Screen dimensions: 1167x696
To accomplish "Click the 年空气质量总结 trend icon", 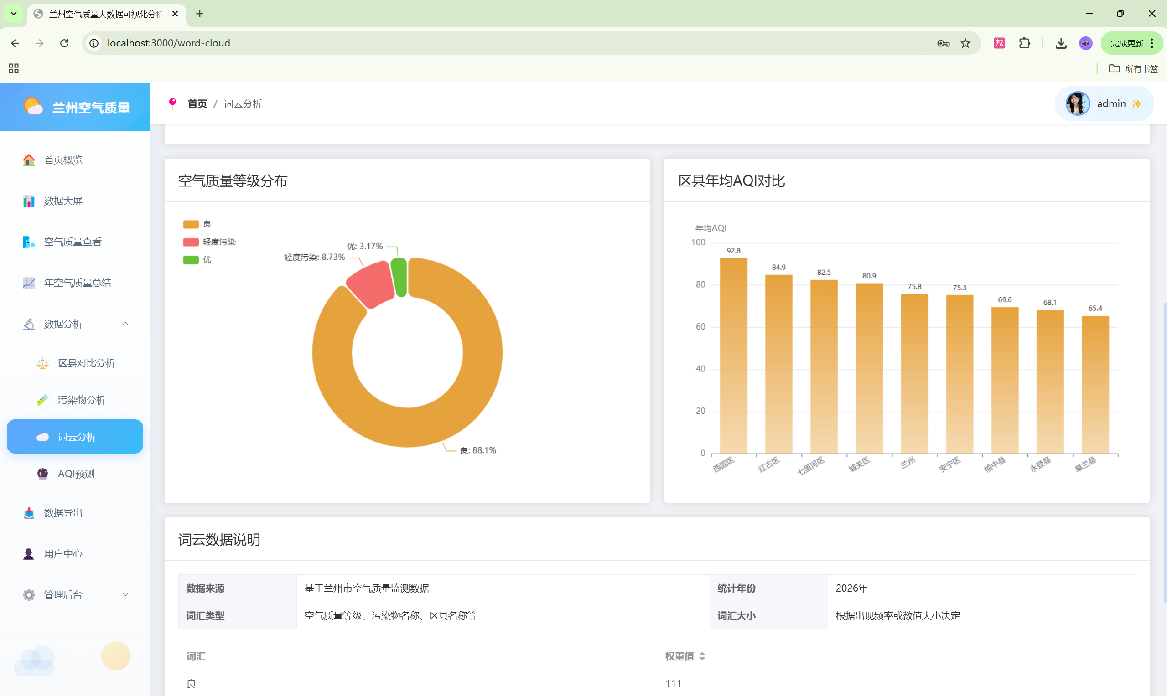I will pyautogui.click(x=29, y=283).
